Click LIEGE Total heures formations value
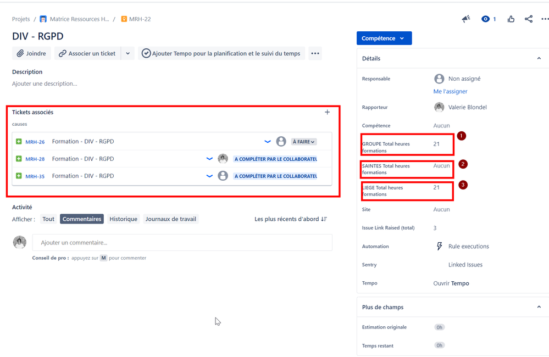This screenshot has width=549, height=357. click(436, 188)
